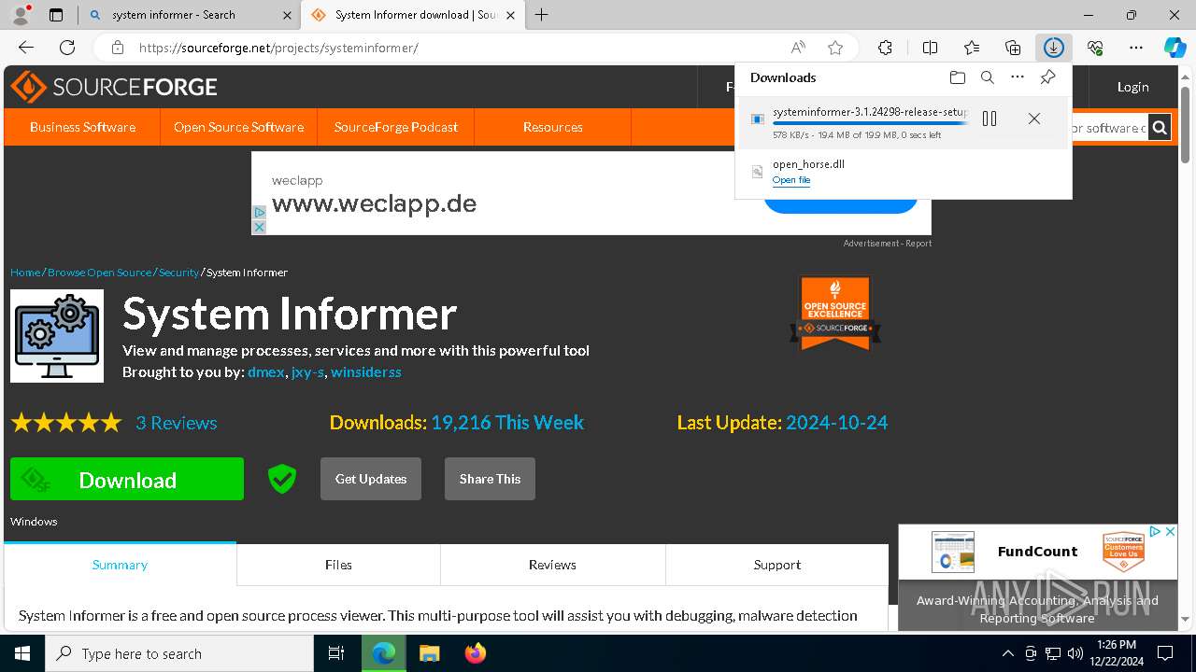The image size is (1196, 672).
Task: Click Get Updates button
Action: point(371,479)
